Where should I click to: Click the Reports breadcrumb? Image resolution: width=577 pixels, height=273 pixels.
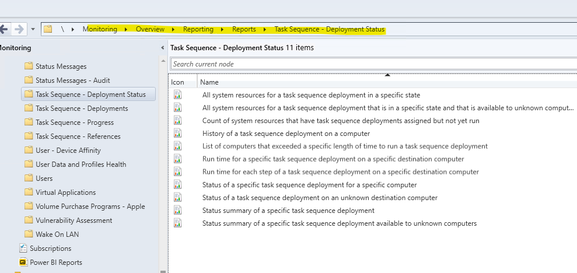(244, 29)
